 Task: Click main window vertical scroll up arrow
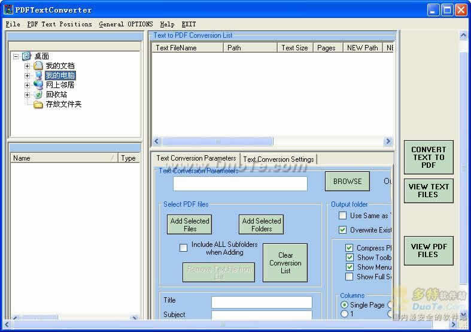463,35
